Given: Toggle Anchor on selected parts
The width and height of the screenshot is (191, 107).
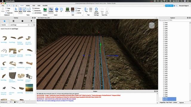Looking at the screenshot, I should coord(78,13).
